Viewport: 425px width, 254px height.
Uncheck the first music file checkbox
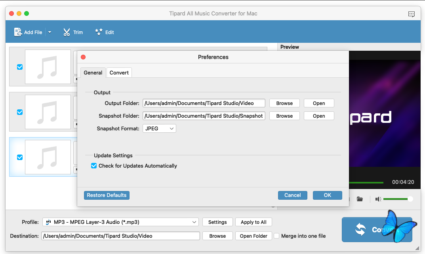pos(20,67)
